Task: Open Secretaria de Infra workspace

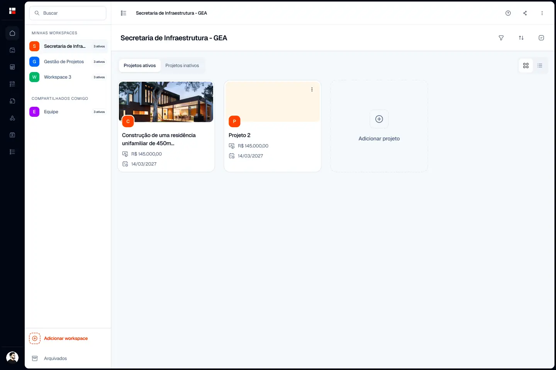Action: 68,46
